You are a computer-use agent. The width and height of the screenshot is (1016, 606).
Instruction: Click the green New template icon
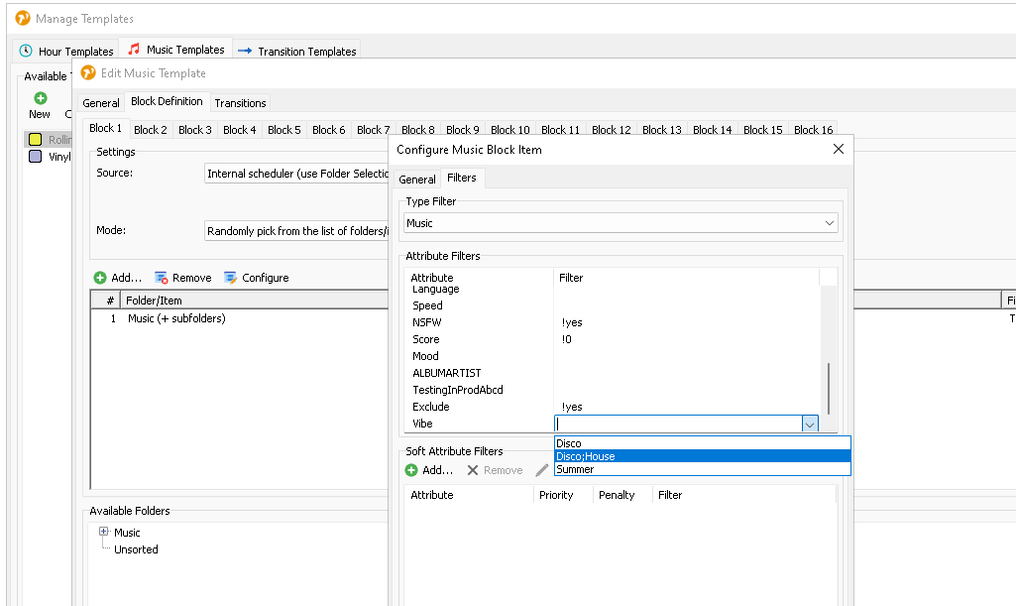[x=41, y=98]
